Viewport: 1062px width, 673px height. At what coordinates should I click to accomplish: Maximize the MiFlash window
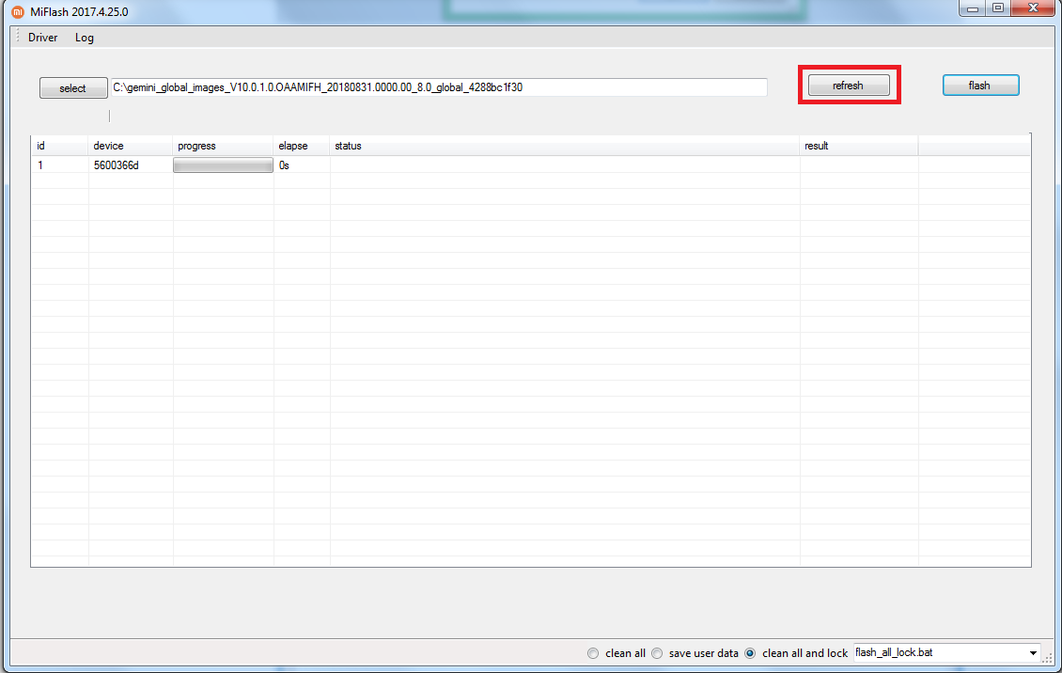998,8
